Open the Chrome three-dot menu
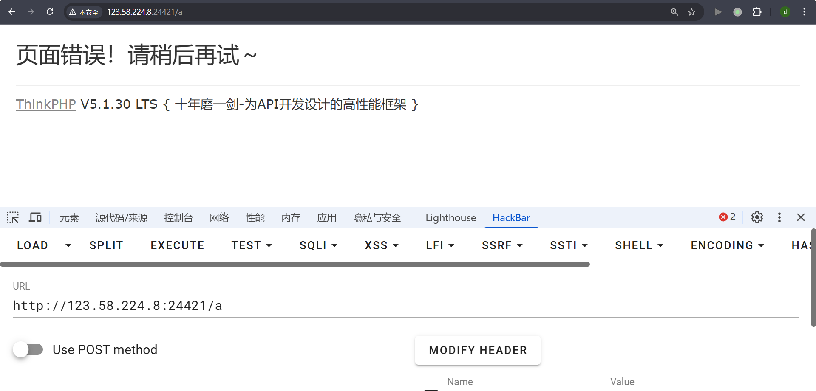The image size is (816, 391). pos(804,12)
